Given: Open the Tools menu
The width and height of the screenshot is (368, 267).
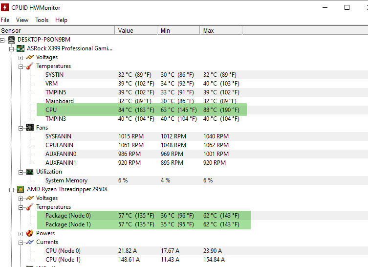Looking at the screenshot, I should pyautogui.click(x=42, y=20).
